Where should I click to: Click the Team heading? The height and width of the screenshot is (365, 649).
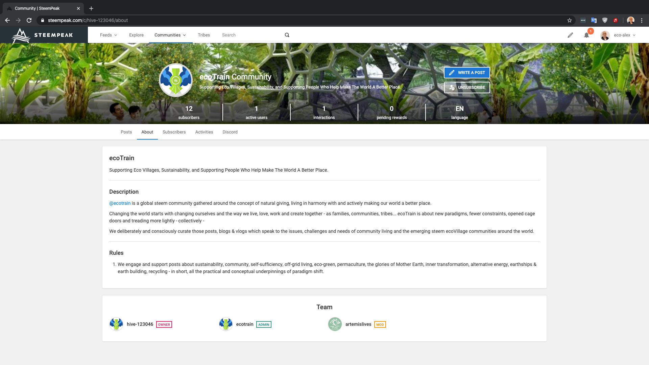pos(324,307)
